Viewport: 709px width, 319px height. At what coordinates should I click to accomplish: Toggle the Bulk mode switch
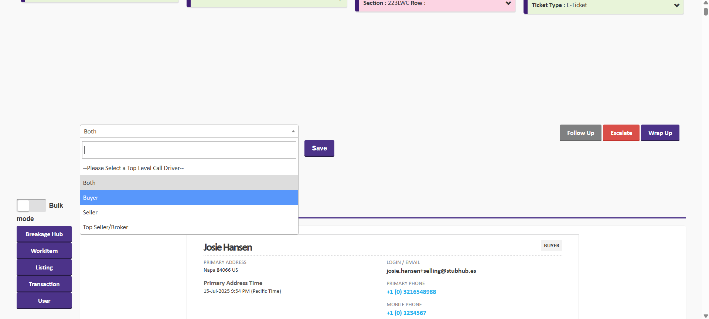[31, 206]
